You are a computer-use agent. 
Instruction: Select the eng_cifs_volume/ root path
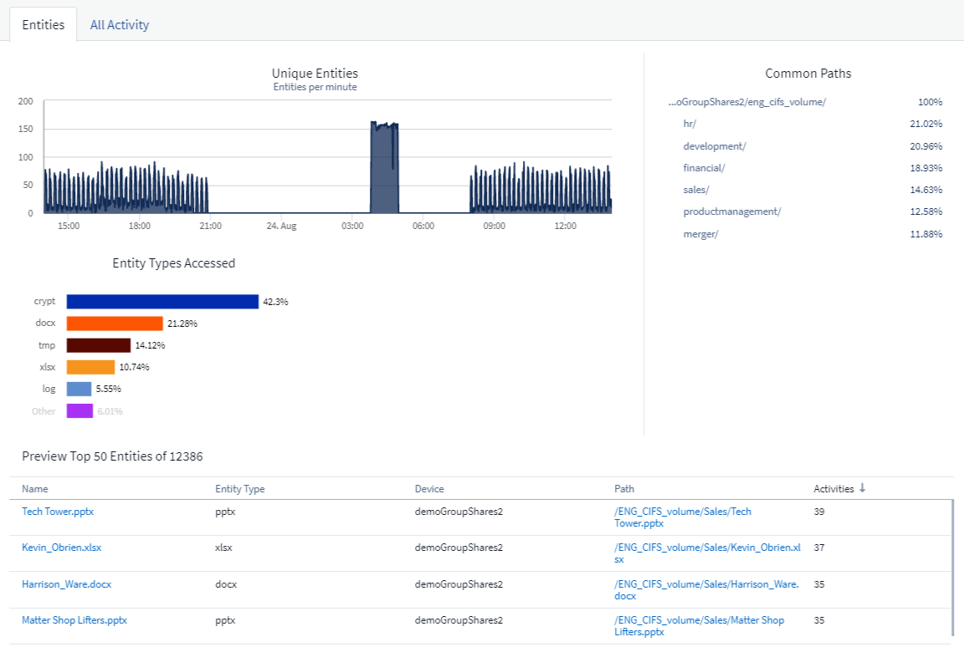click(747, 102)
